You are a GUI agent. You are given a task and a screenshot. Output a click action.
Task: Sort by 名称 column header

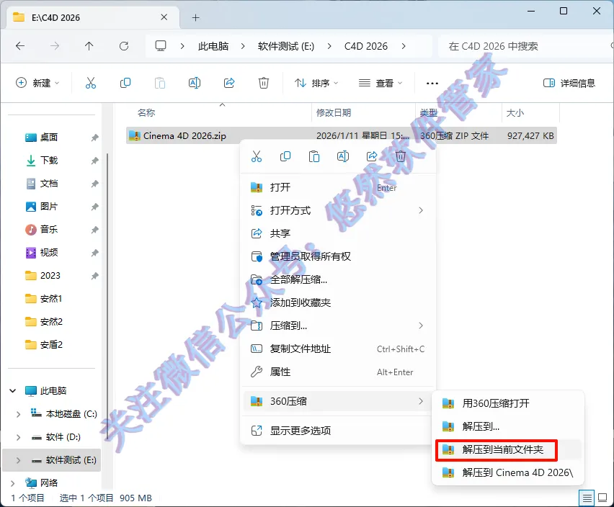(146, 112)
